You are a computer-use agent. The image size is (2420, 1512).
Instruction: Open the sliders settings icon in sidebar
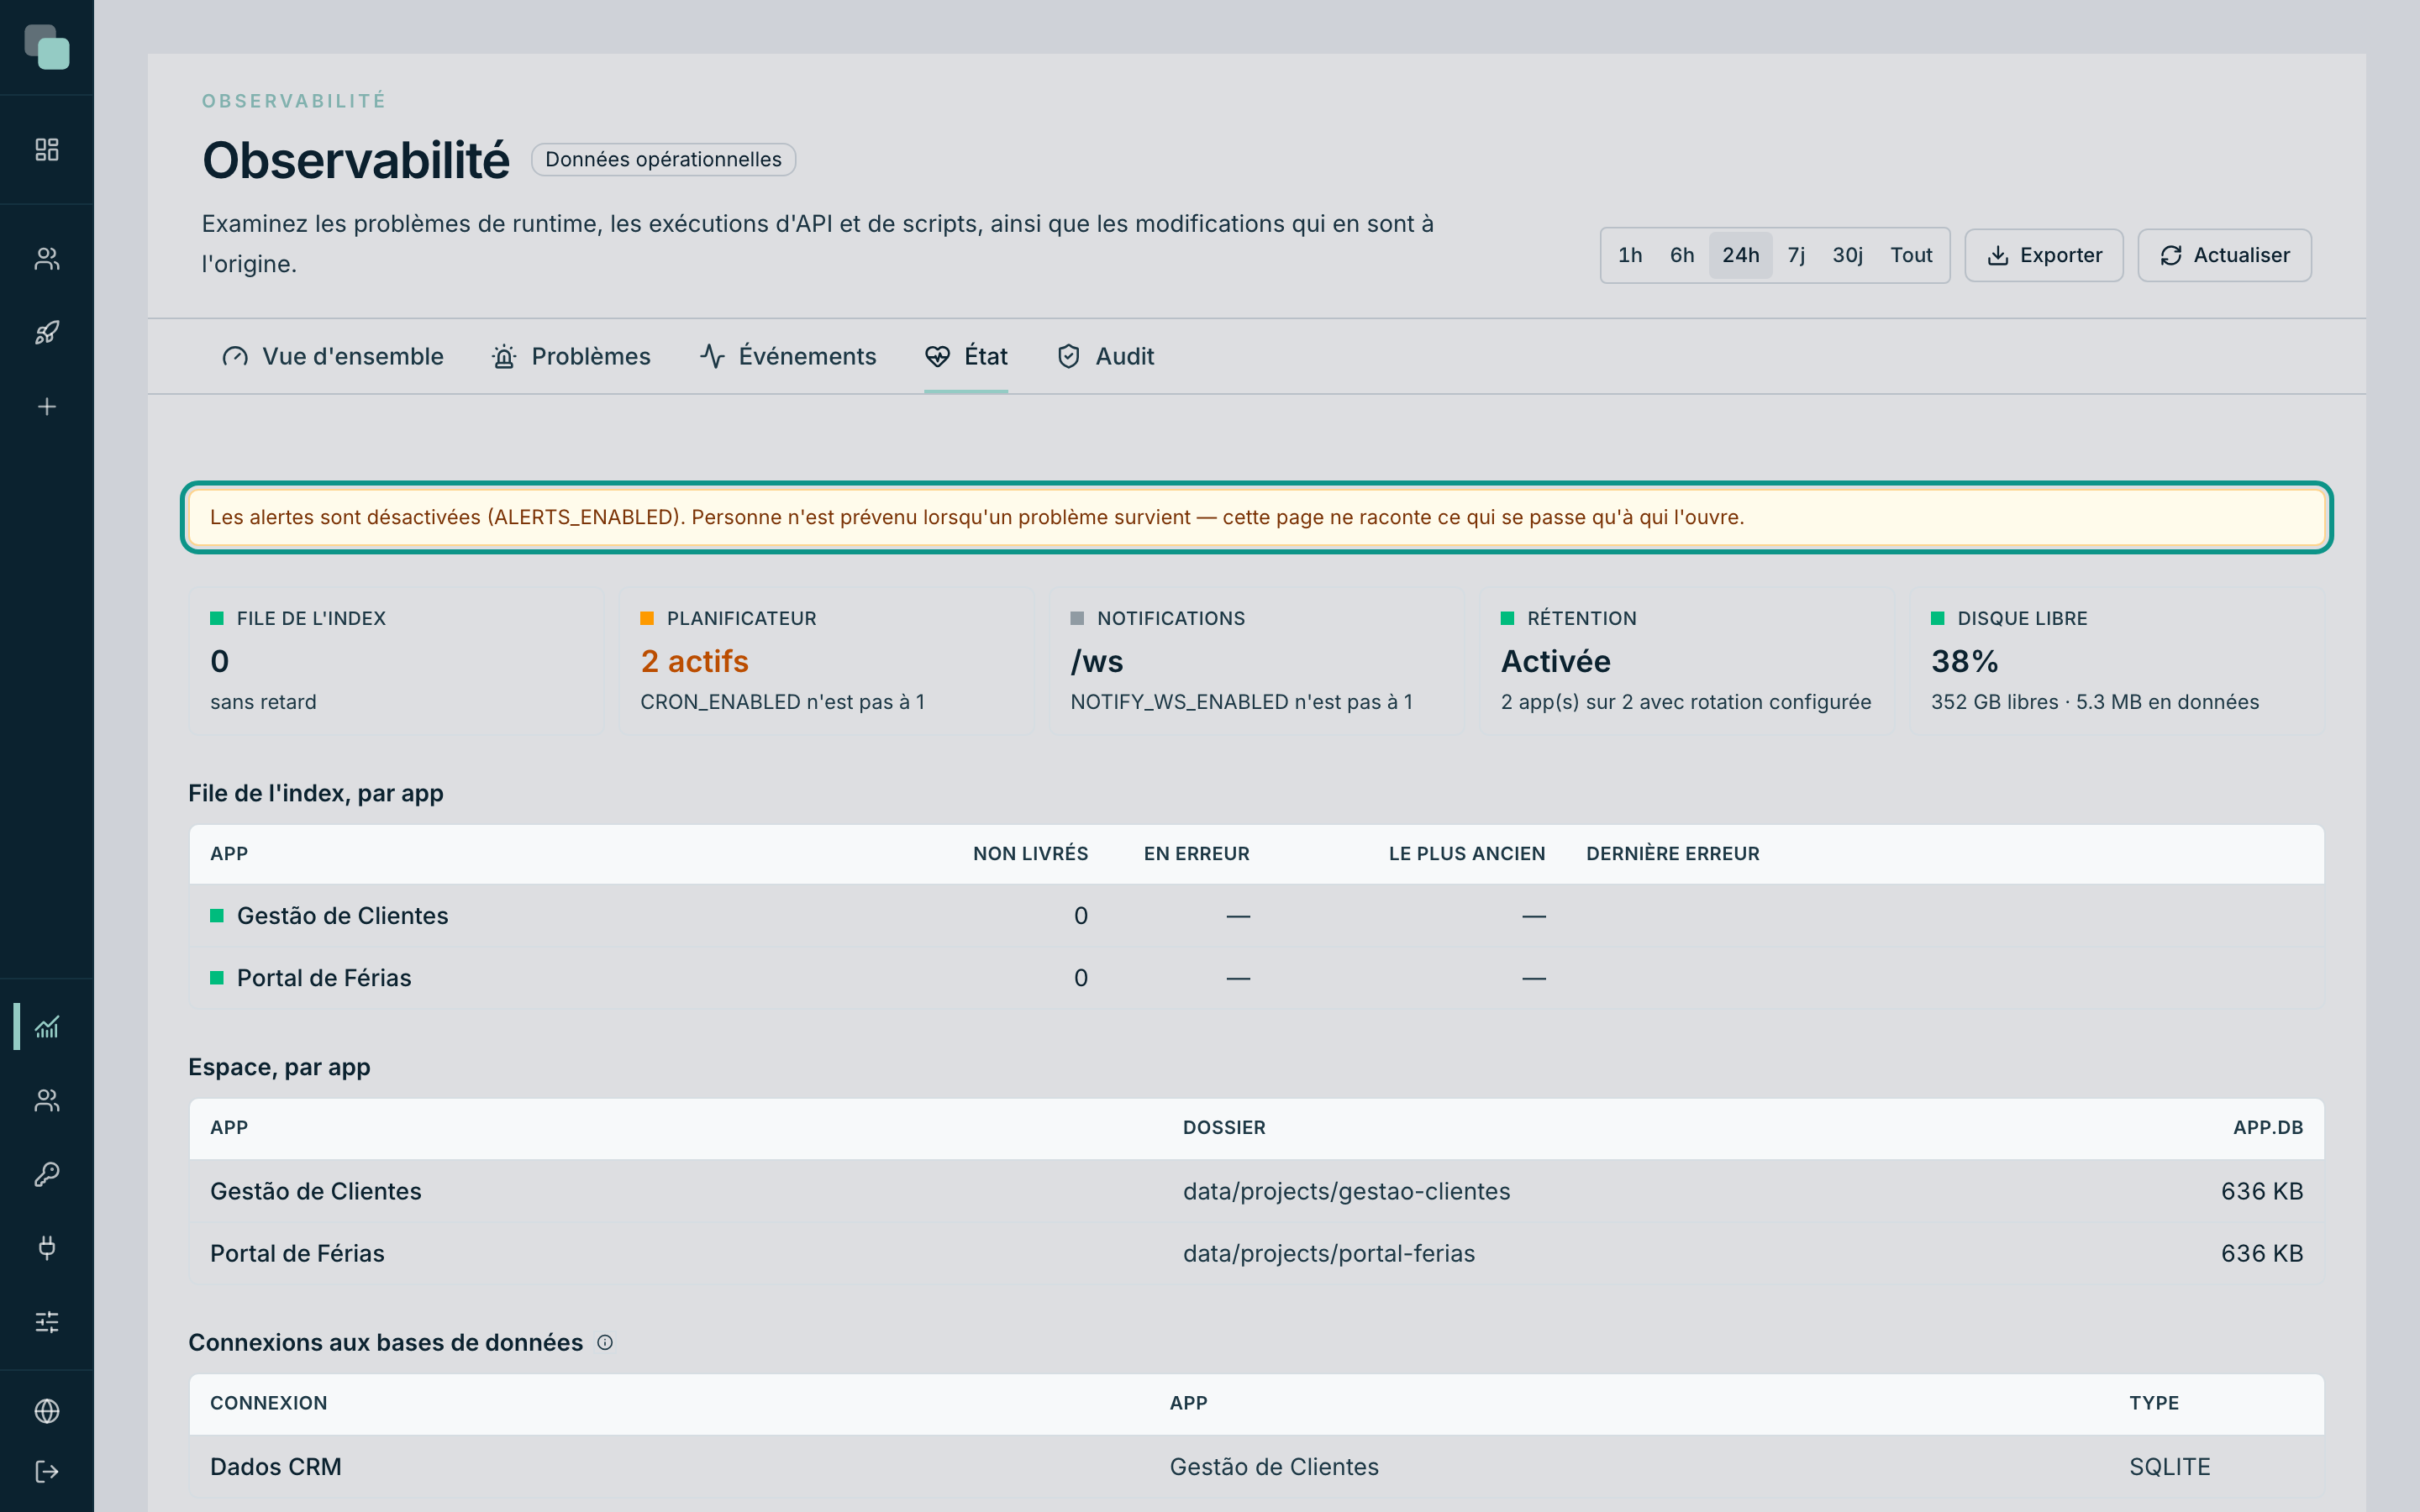tap(47, 1322)
